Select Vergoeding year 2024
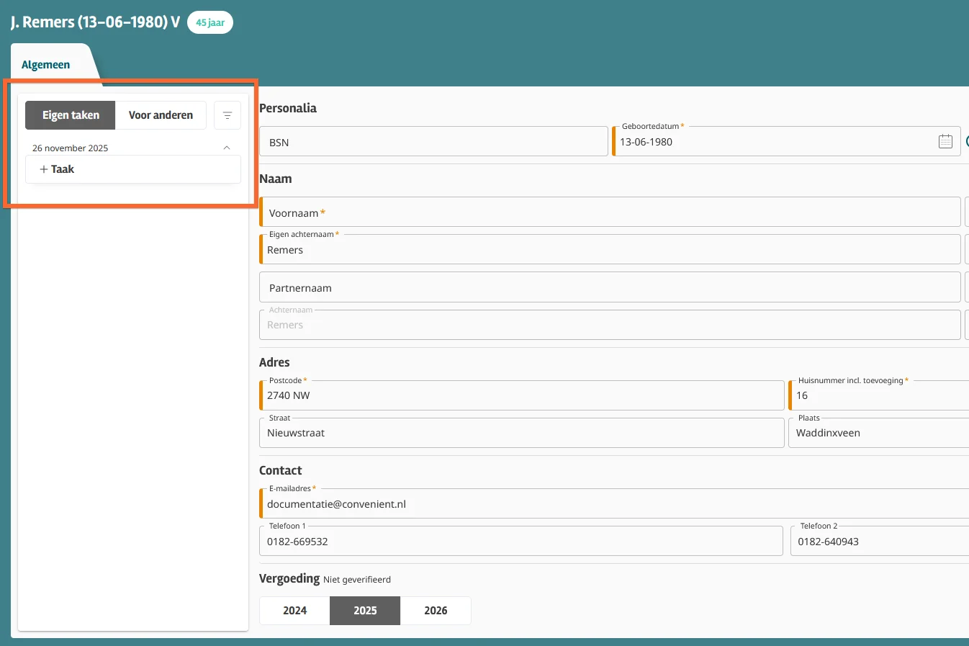Viewport: 969px width, 646px height. coord(294,611)
